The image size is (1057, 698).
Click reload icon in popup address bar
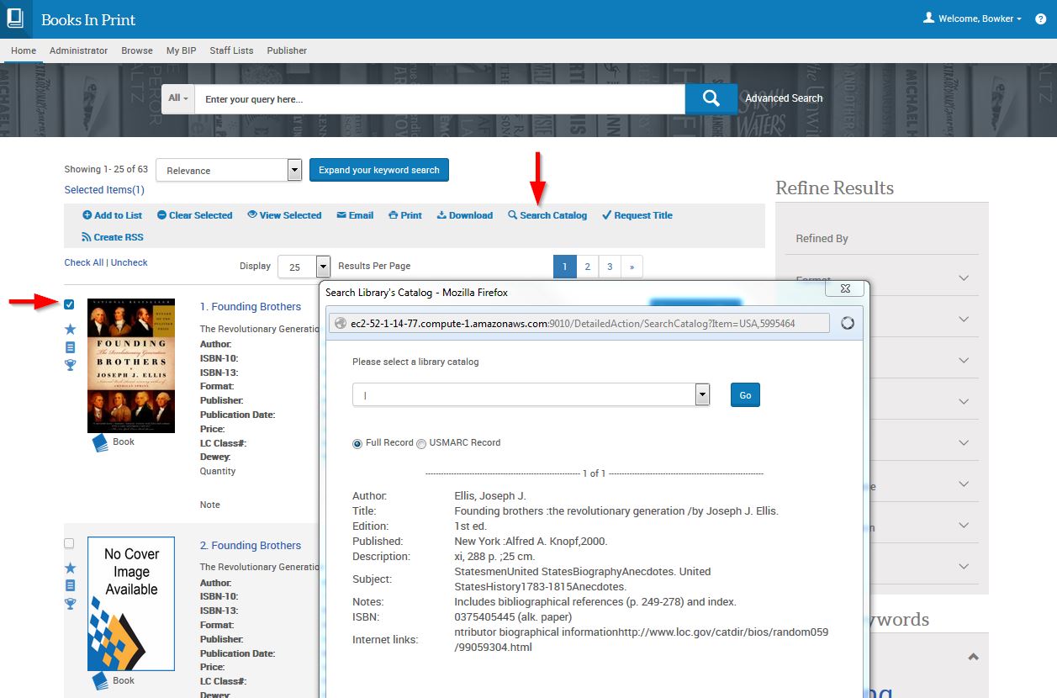click(x=848, y=323)
